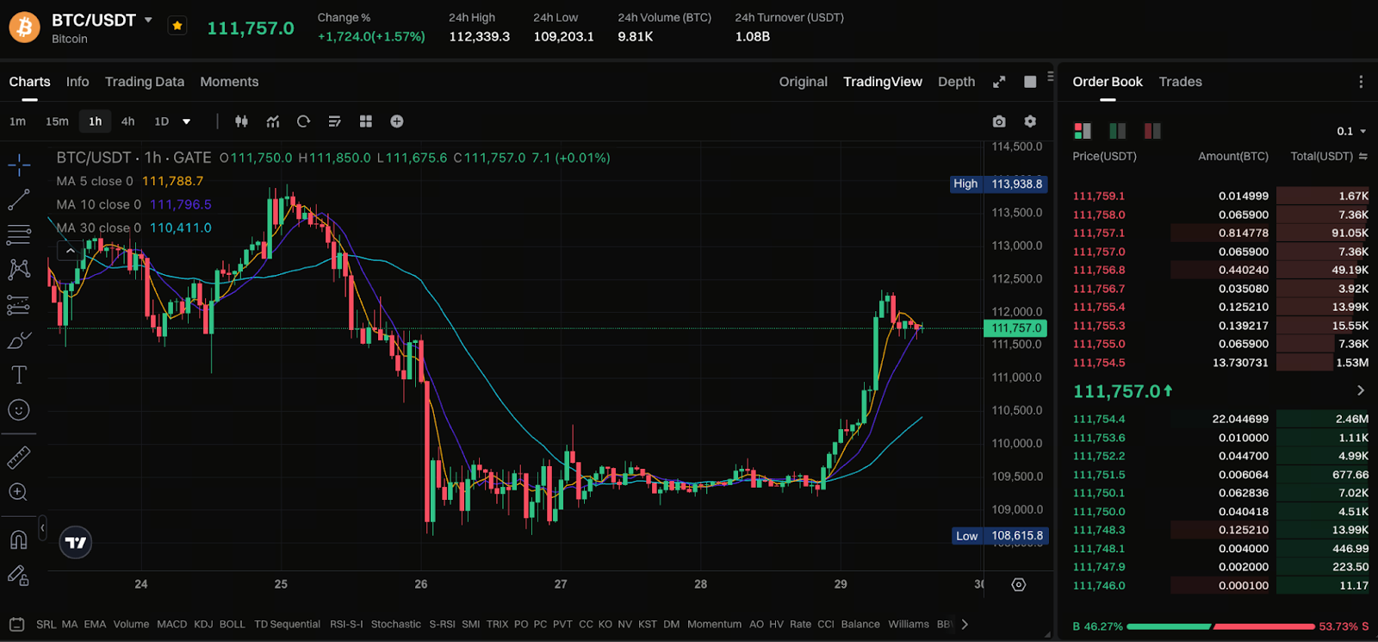Select the brush drawing tool
Screen dimensions: 1378x642
tap(19, 340)
